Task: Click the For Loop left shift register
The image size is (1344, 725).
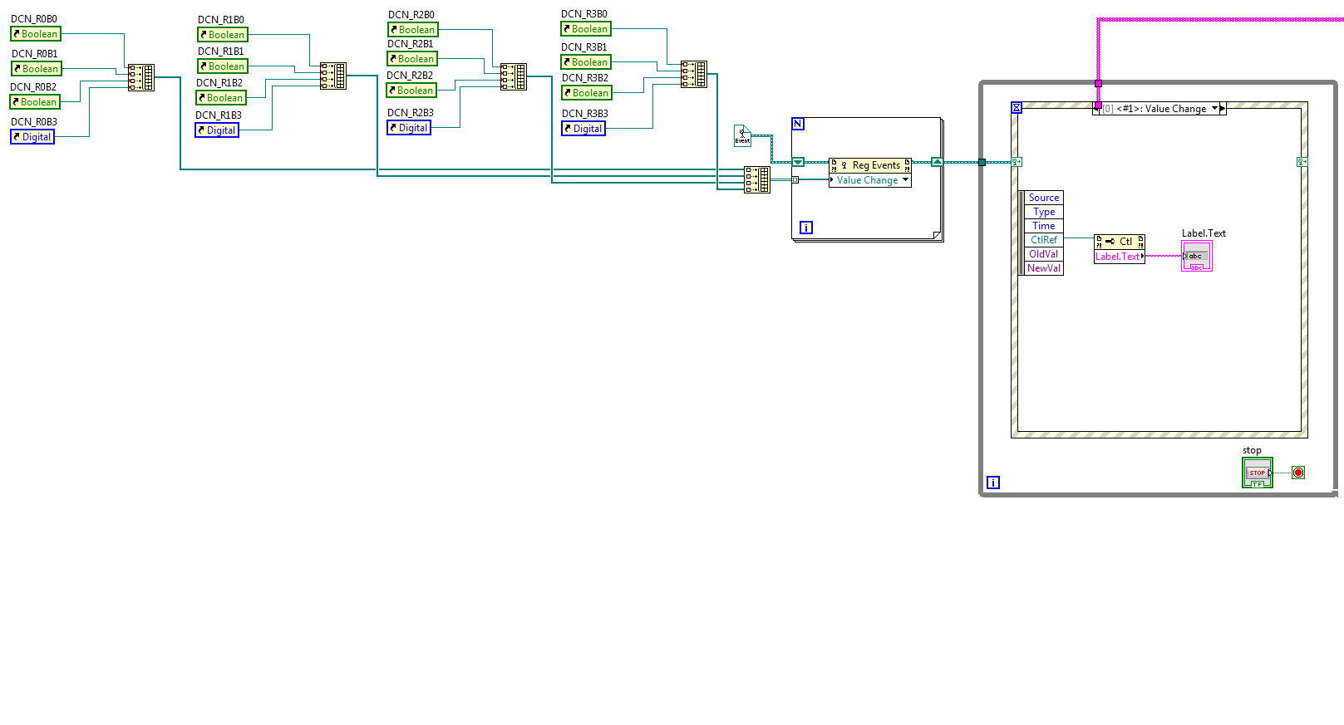Action: (x=798, y=162)
